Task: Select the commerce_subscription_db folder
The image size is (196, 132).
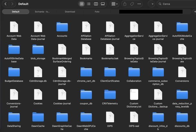Action: pos(158,76)
